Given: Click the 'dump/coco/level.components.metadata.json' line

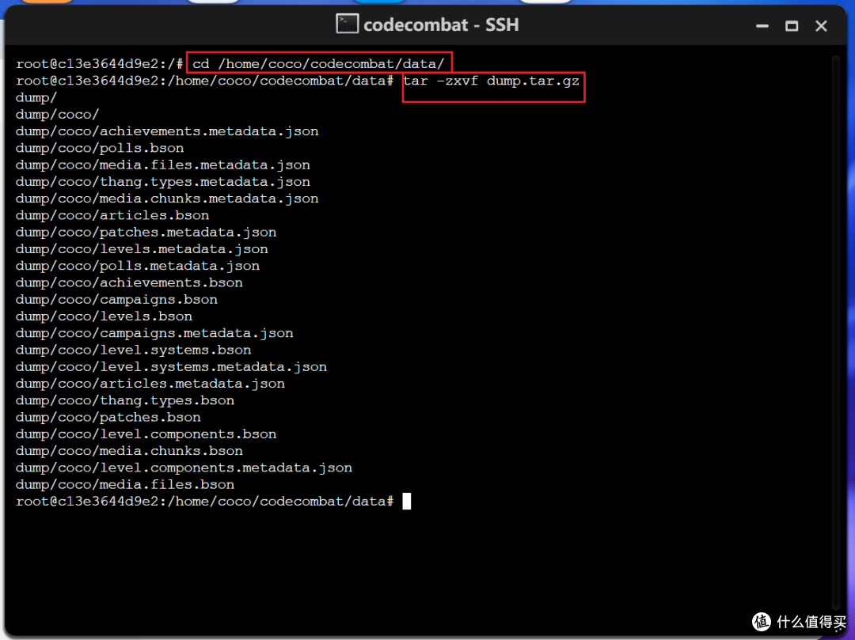Looking at the screenshot, I should 184,468.
